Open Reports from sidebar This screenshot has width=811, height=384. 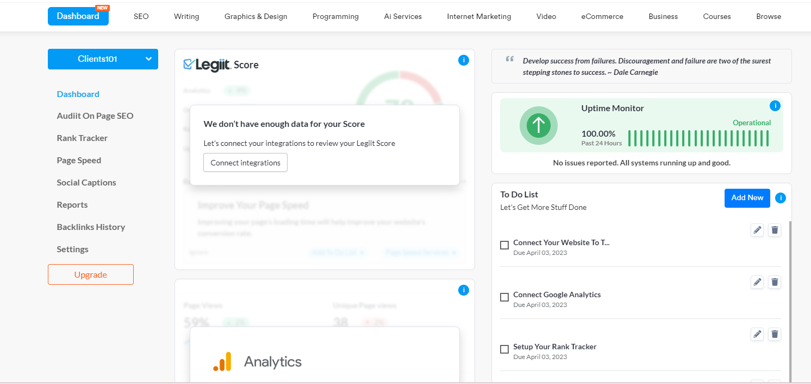coord(72,205)
